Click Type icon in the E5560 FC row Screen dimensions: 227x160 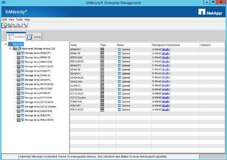pos(102,50)
